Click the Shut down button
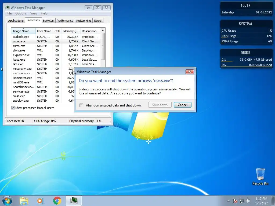 pos(160,105)
